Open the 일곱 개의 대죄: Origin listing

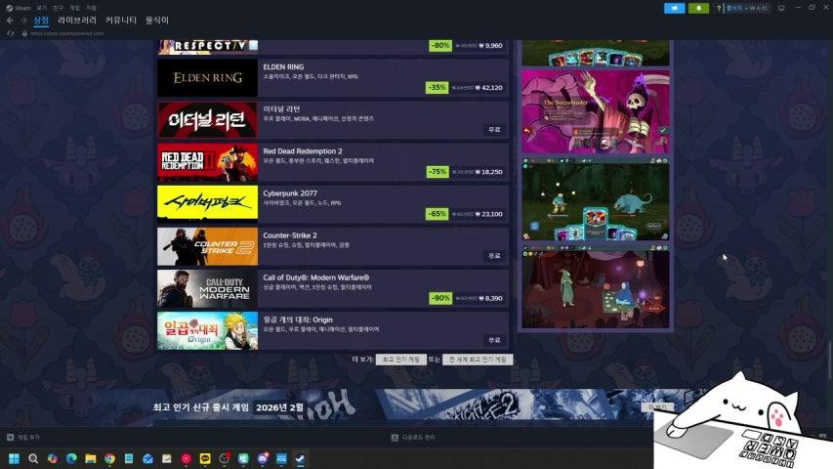tap(333, 330)
